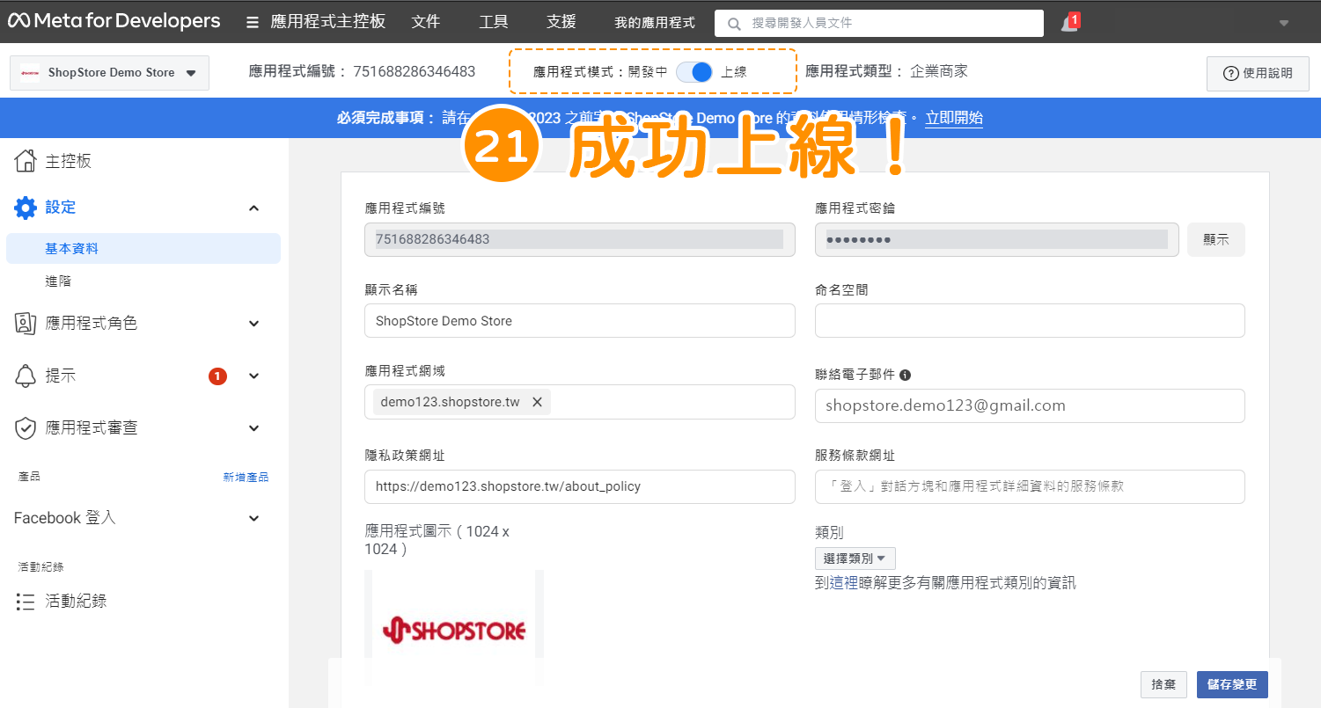The image size is (1321, 708).
Task: Collapse the 設定 section
Action: click(253, 208)
